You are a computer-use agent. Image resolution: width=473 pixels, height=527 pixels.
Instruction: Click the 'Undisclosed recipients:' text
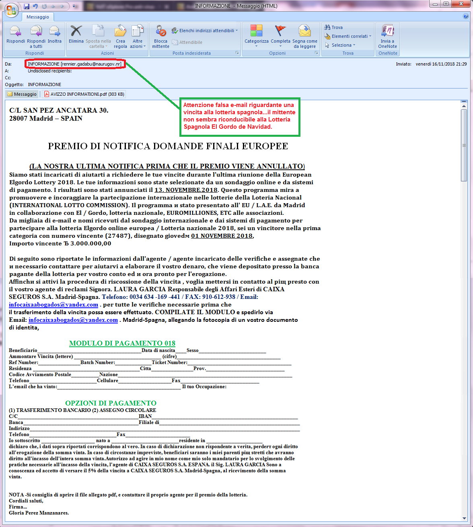[x=49, y=71]
